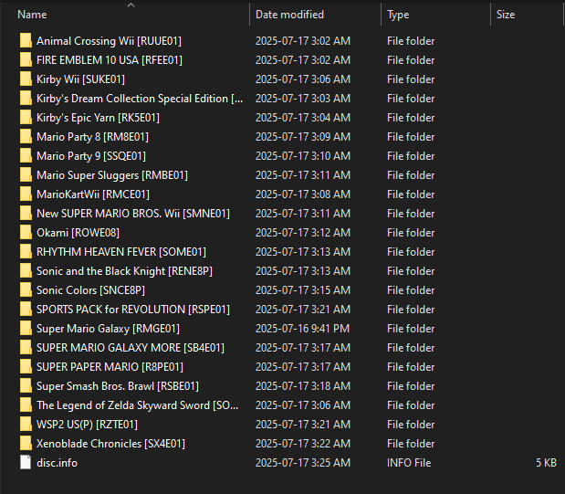The height and width of the screenshot is (494, 565).
Task: Select the Xenoblade Chronicles folder icon
Action: click(26, 443)
